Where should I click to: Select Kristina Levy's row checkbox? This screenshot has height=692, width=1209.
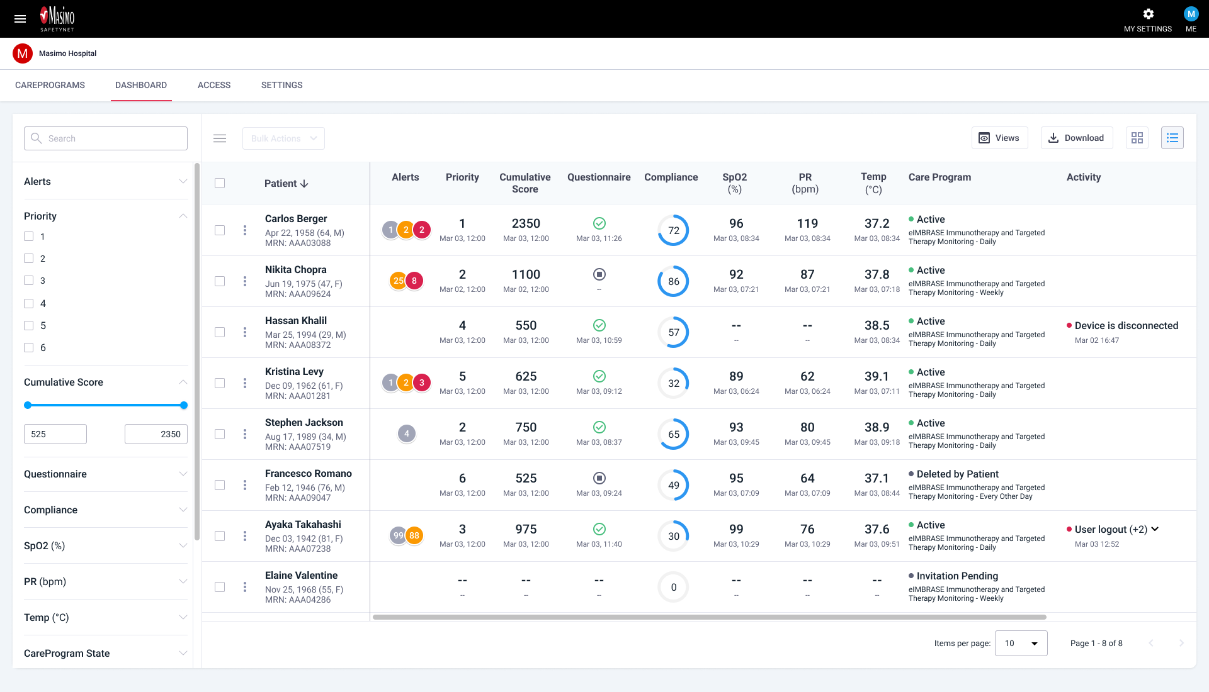point(220,383)
